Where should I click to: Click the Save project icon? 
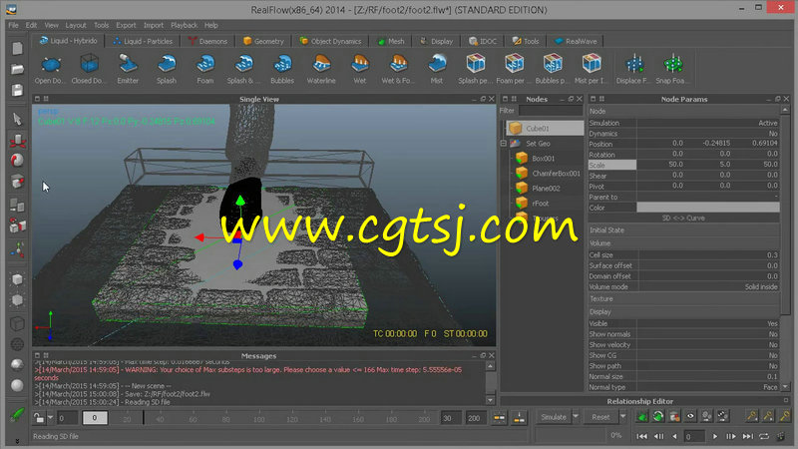17,90
